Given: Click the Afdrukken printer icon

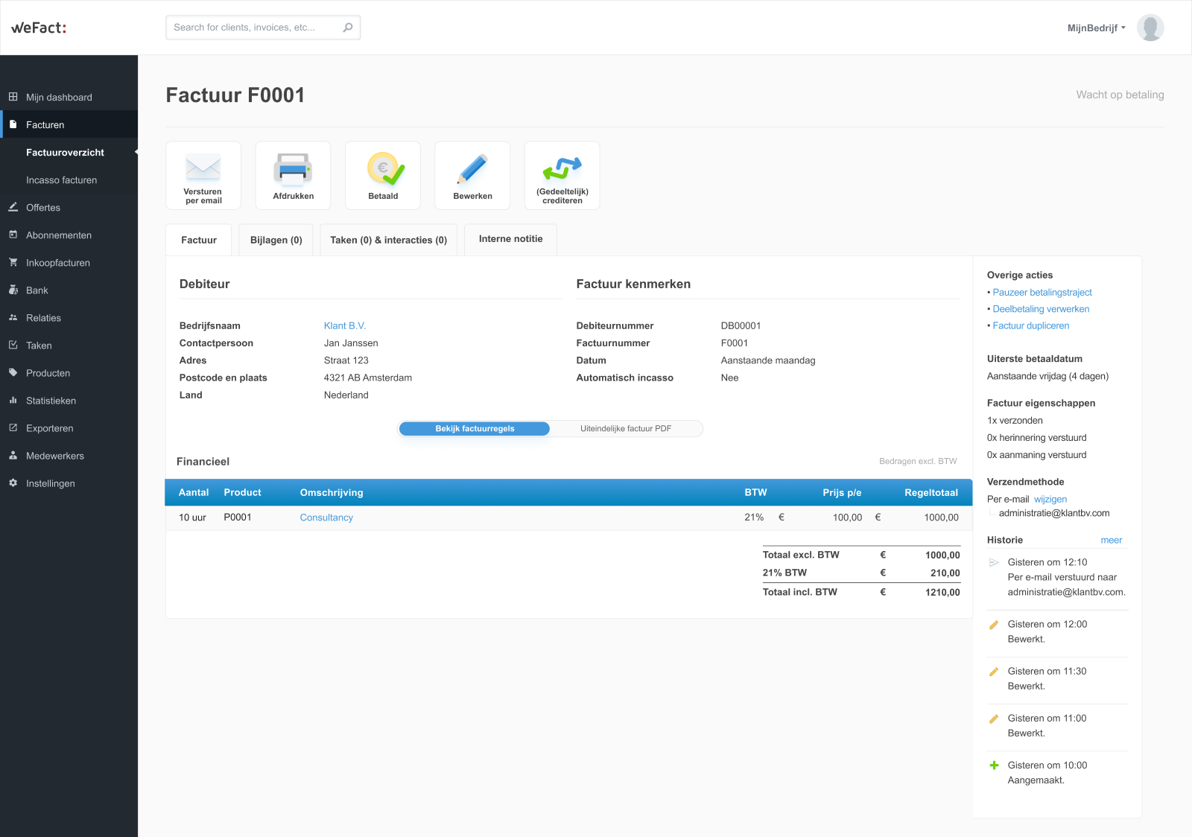Looking at the screenshot, I should (293, 169).
